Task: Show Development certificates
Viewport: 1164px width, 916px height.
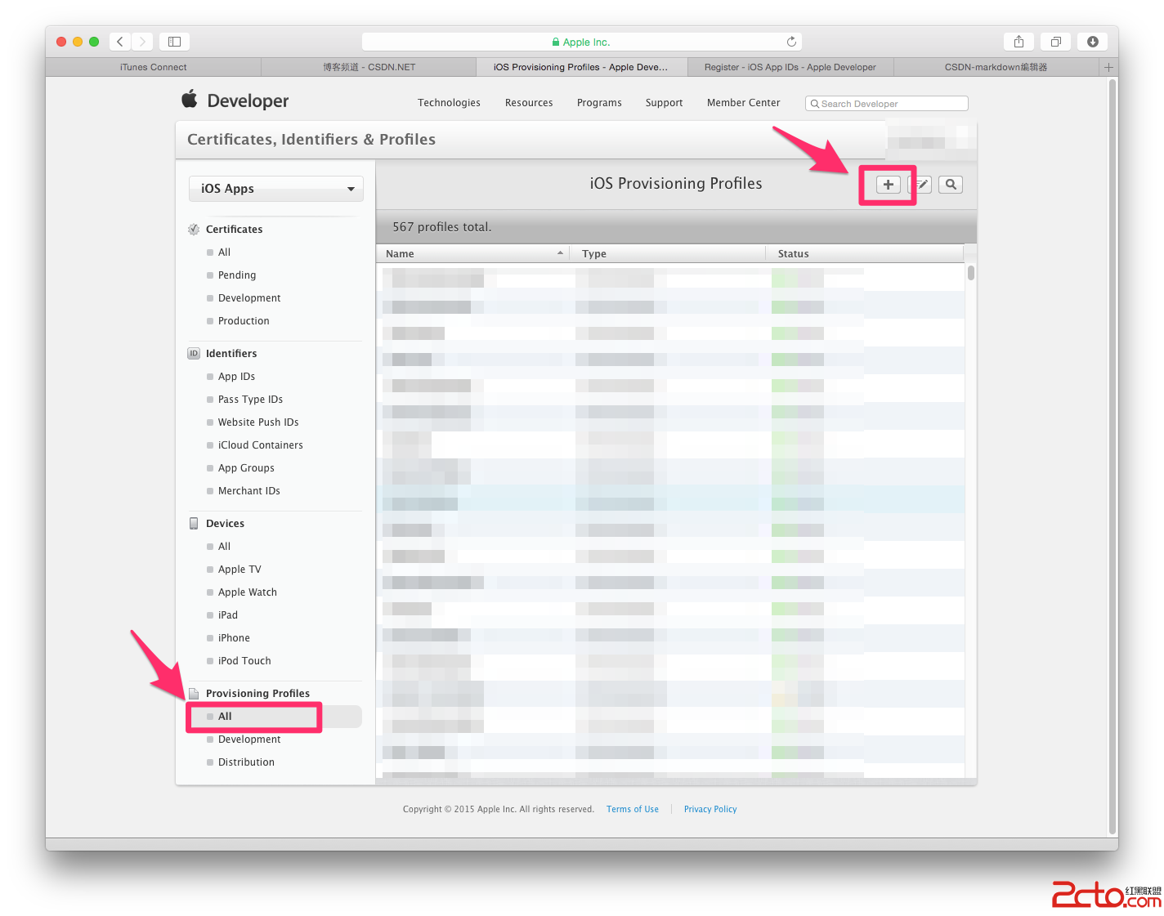Action: click(249, 298)
